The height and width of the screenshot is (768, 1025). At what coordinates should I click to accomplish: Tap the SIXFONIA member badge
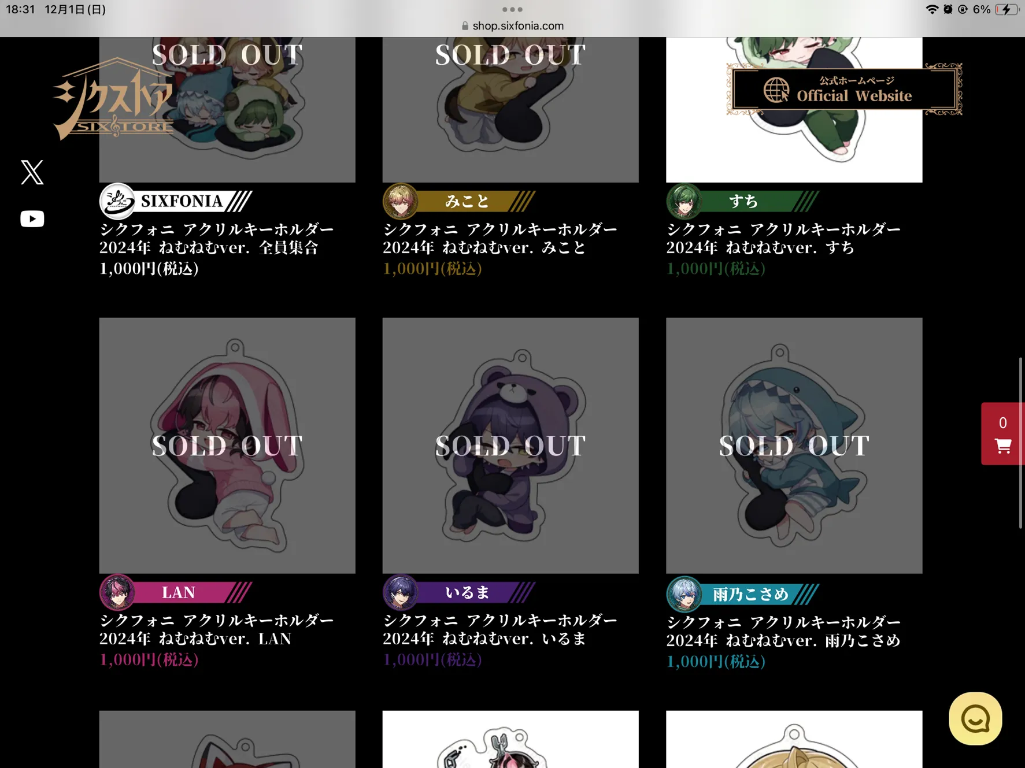(x=176, y=201)
